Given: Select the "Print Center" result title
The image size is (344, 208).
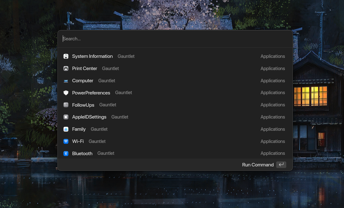Looking at the screenshot, I should (x=84, y=68).
